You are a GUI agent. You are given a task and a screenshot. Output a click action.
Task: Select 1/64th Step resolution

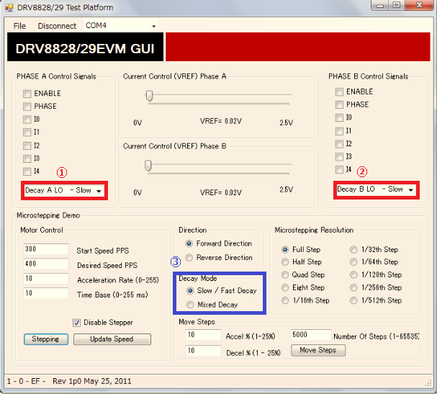point(353,262)
